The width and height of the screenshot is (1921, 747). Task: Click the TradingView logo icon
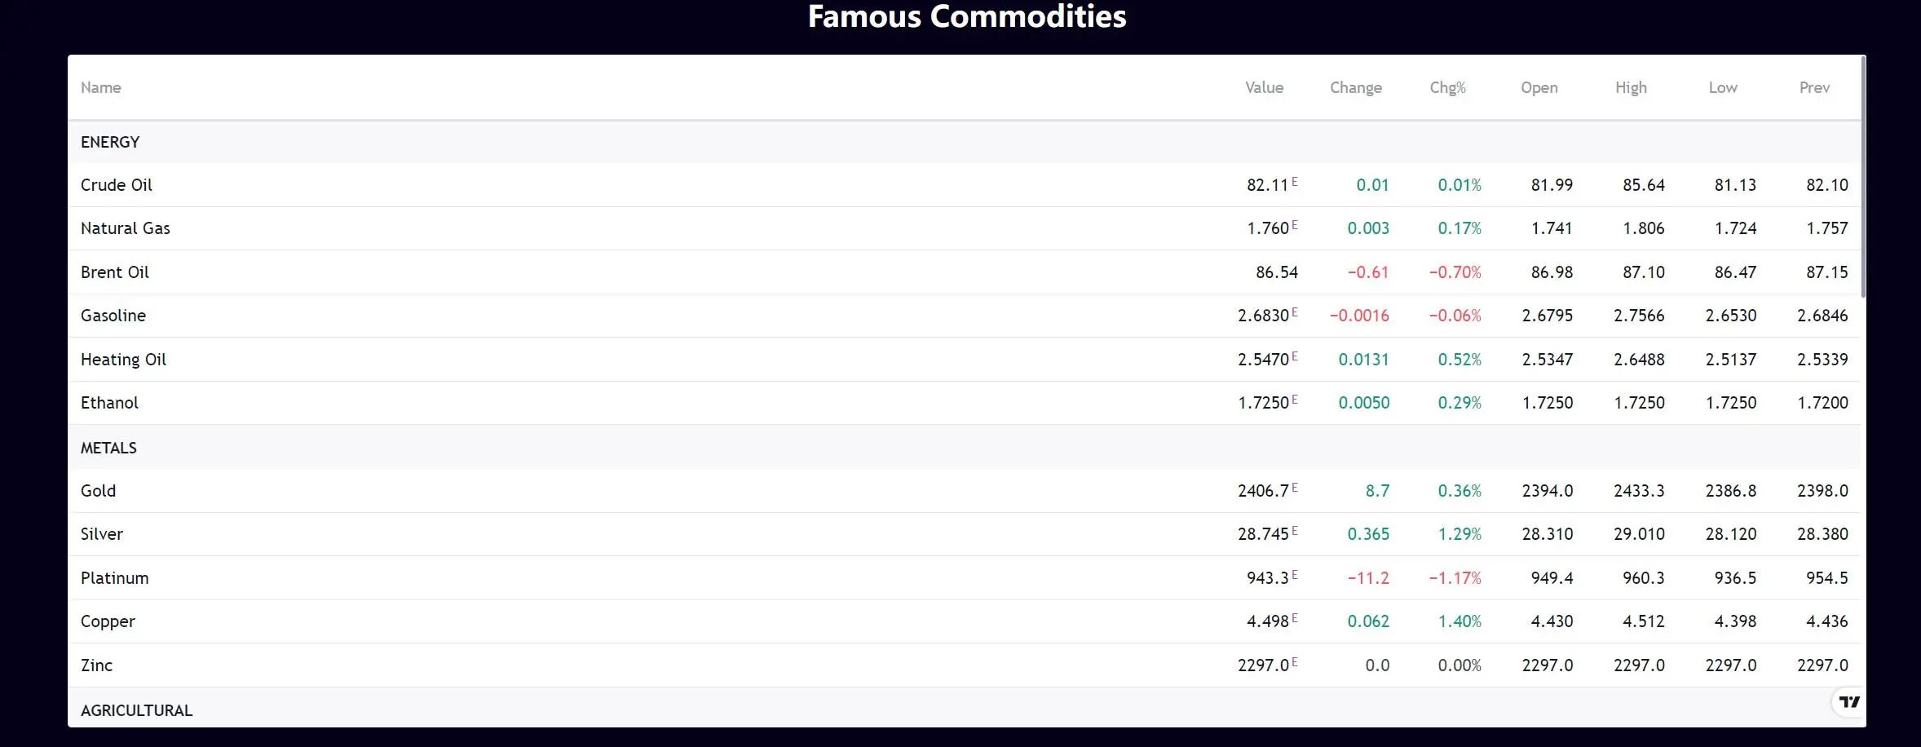coord(1849,701)
